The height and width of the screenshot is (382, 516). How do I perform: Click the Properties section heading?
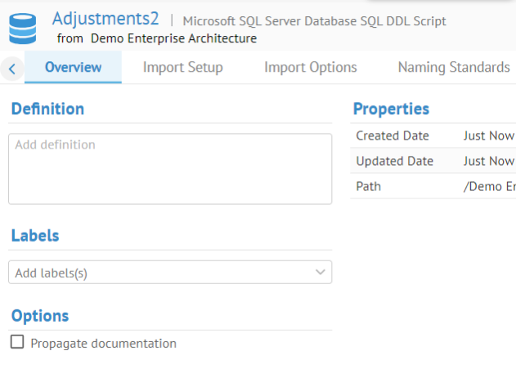point(391,109)
